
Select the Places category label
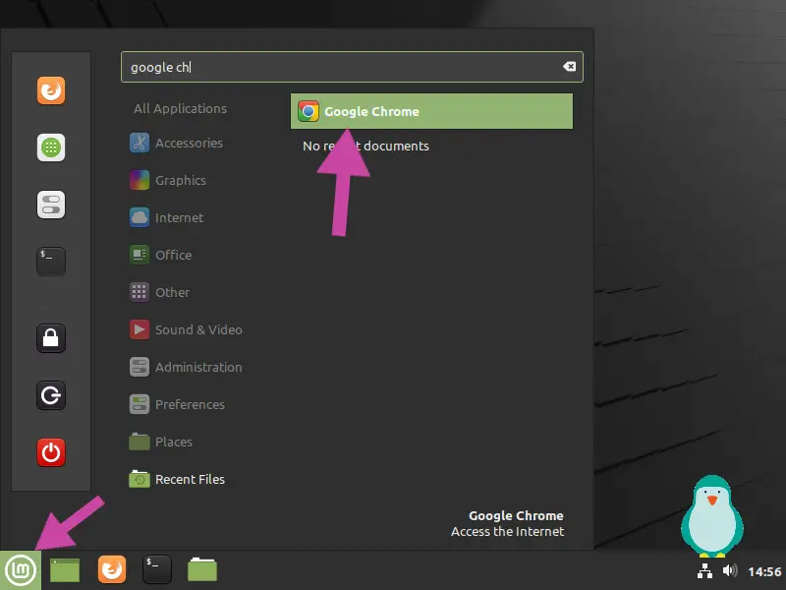(174, 442)
